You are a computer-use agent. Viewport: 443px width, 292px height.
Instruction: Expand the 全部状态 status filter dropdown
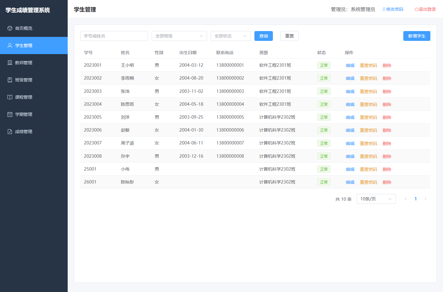(x=231, y=36)
